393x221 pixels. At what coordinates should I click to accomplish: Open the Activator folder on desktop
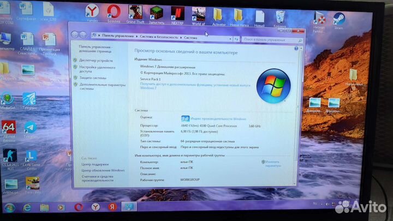coord(218,15)
